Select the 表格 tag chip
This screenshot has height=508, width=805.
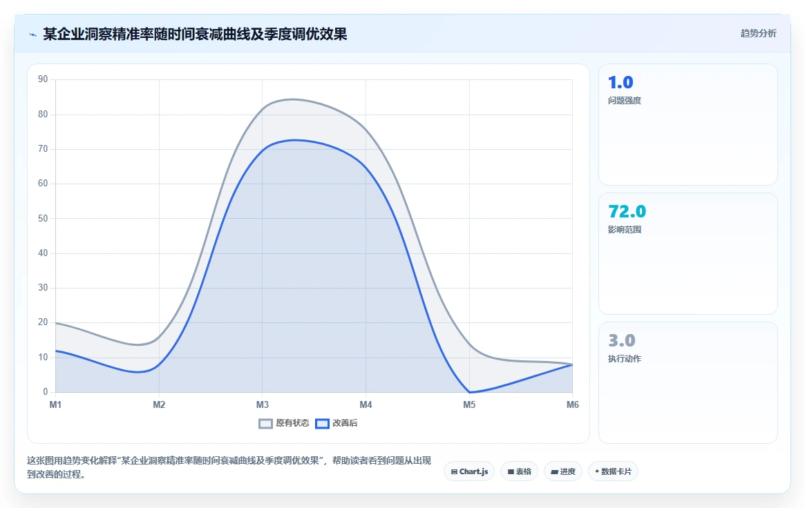(x=519, y=471)
